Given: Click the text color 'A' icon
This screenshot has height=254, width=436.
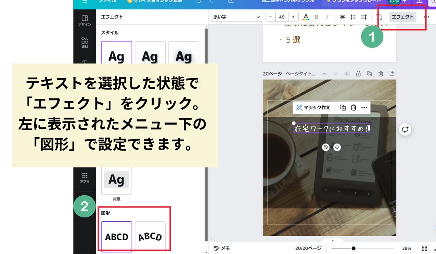Looking at the screenshot, I should [x=306, y=17].
